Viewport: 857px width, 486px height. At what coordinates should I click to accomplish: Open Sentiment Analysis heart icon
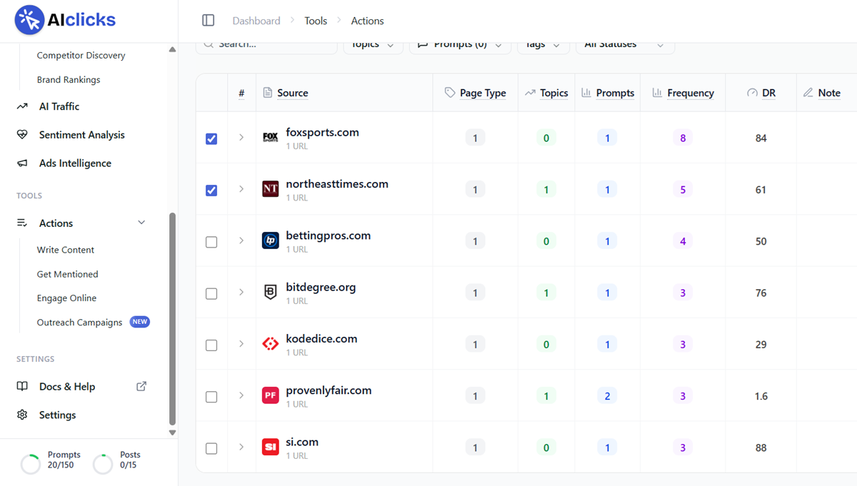click(22, 135)
